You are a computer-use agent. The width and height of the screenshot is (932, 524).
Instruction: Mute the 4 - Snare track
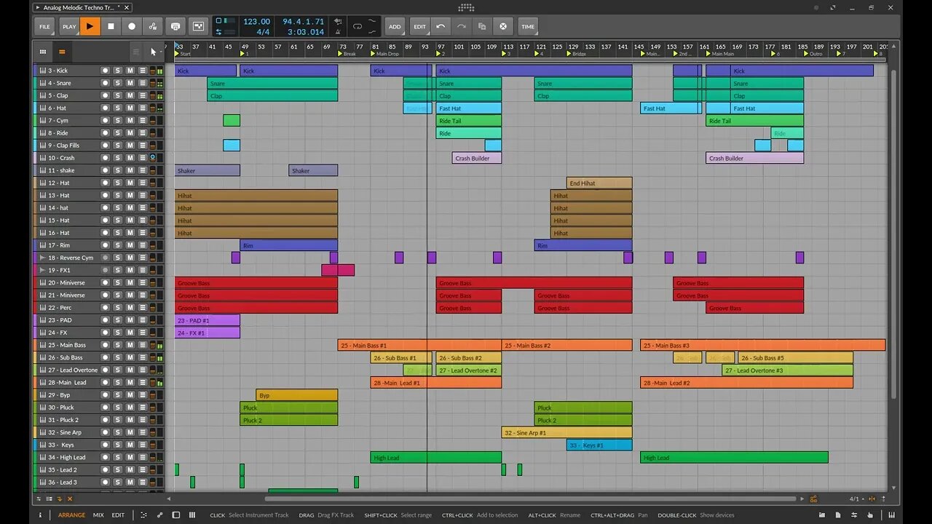tap(130, 83)
